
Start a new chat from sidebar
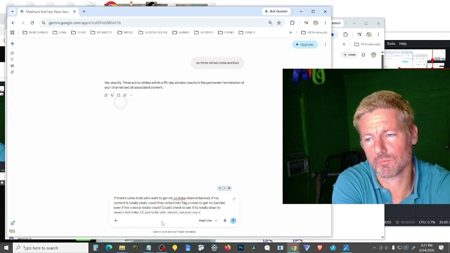(x=12, y=53)
